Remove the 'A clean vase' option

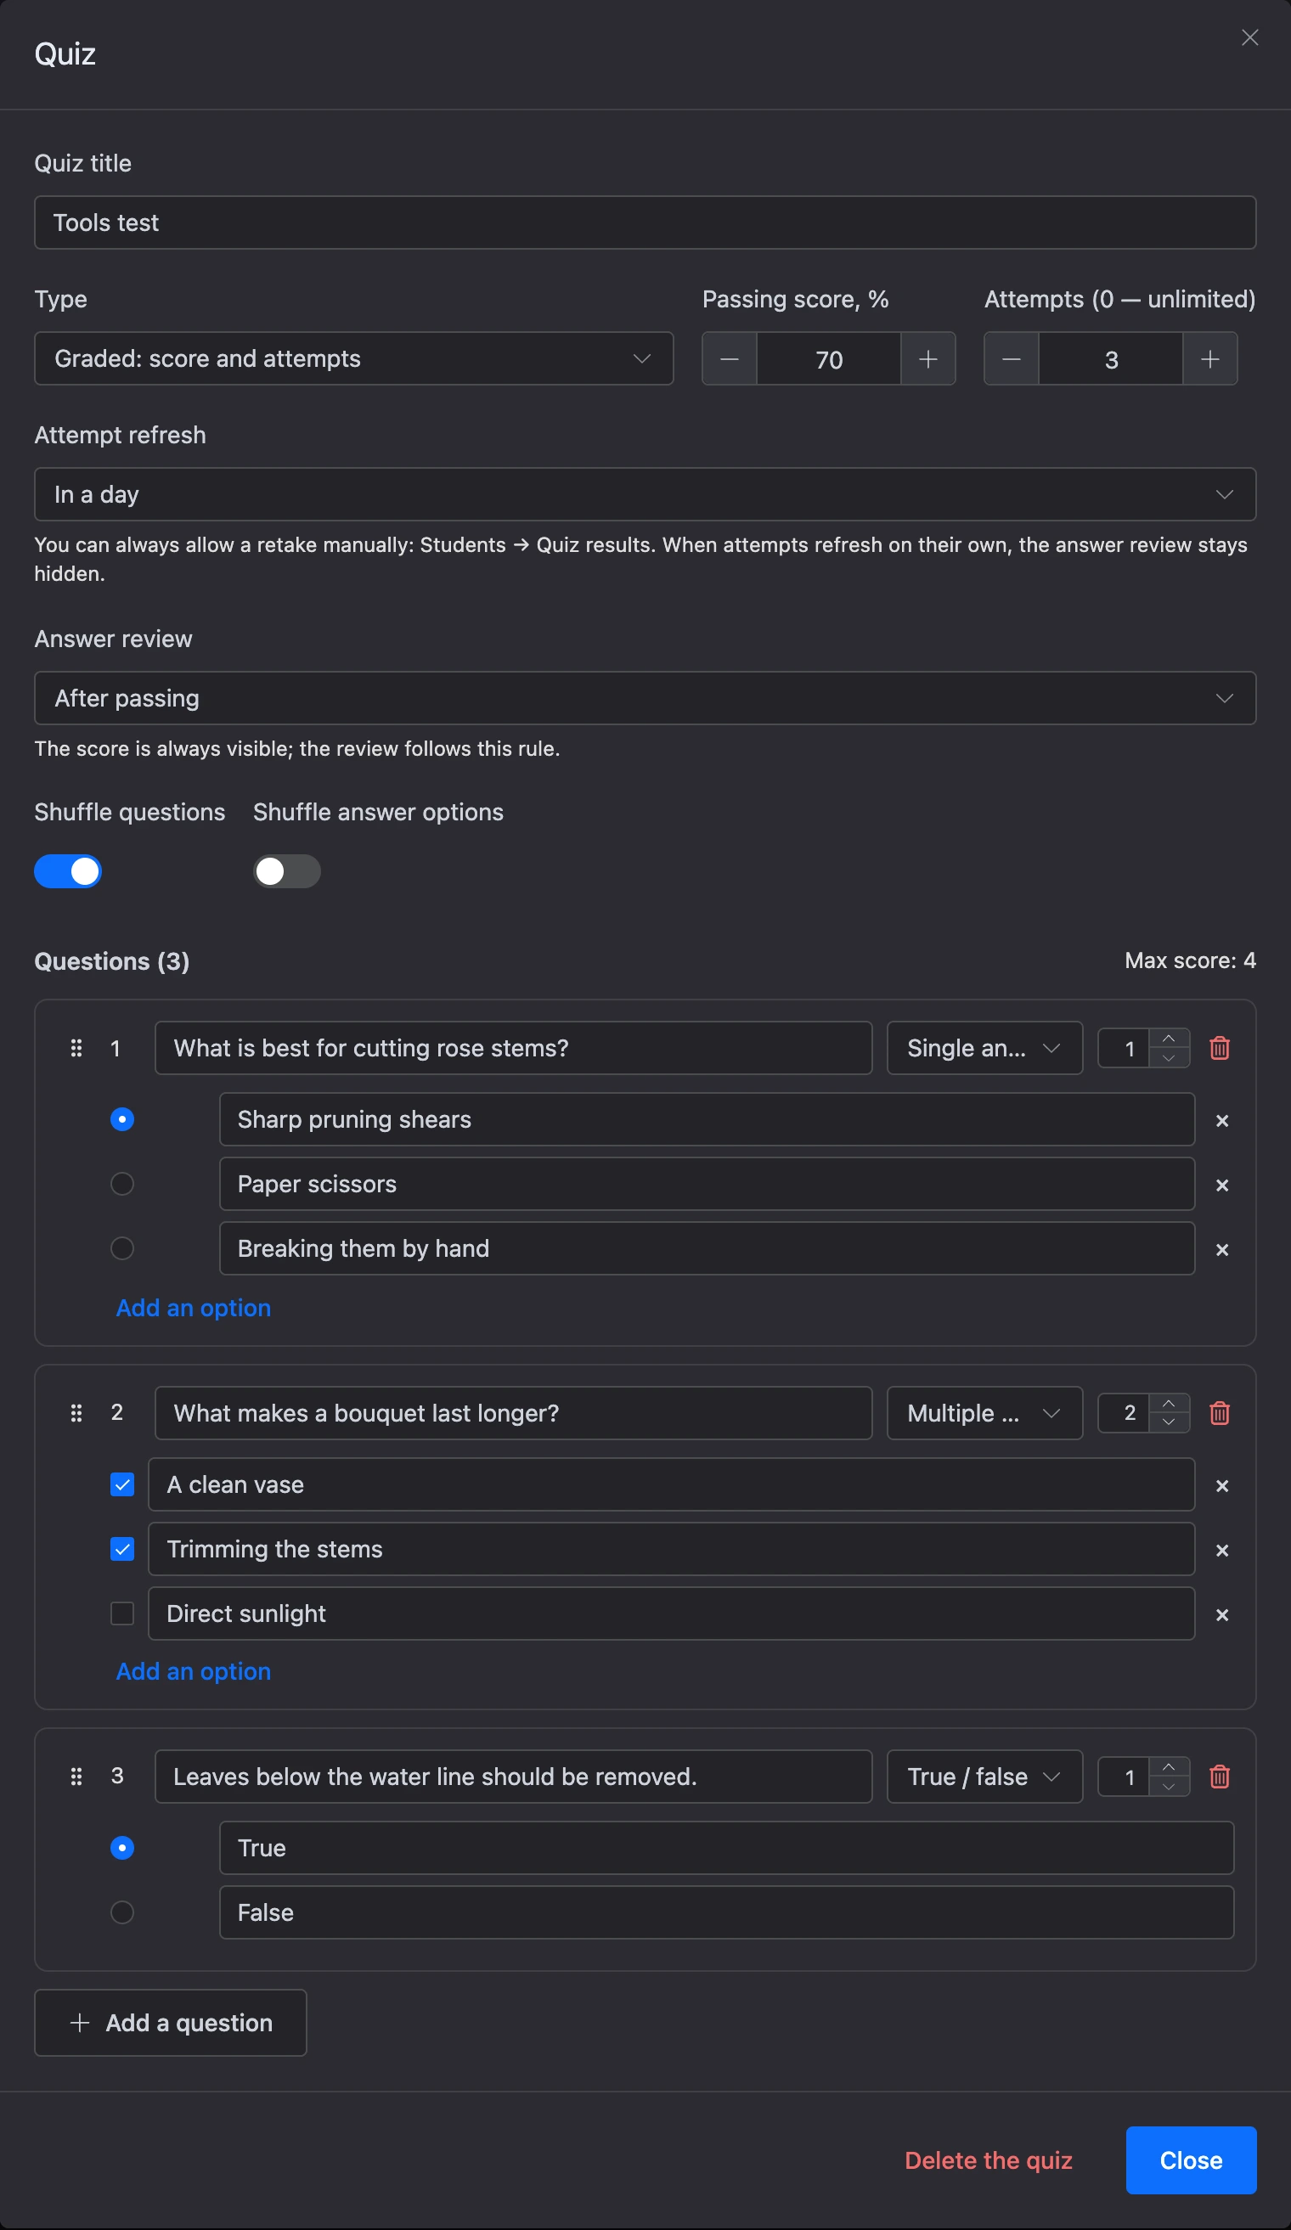pos(1222,1486)
